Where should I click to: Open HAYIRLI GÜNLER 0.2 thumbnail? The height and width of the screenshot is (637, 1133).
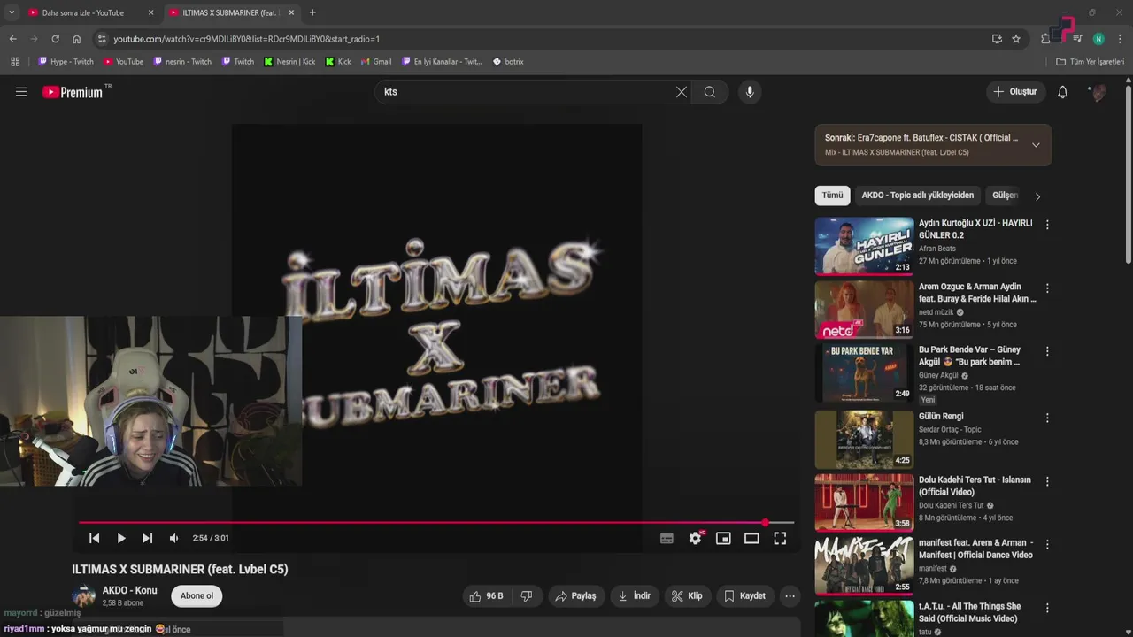pos(864,246)
